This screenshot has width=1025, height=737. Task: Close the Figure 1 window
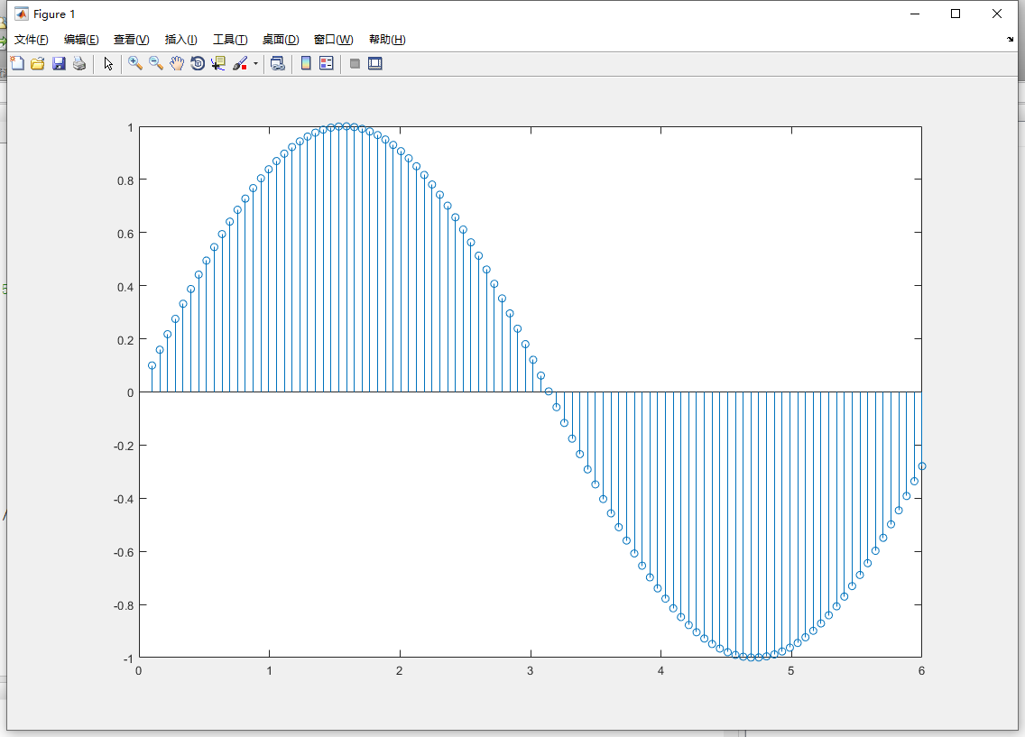tap(997, 14)
